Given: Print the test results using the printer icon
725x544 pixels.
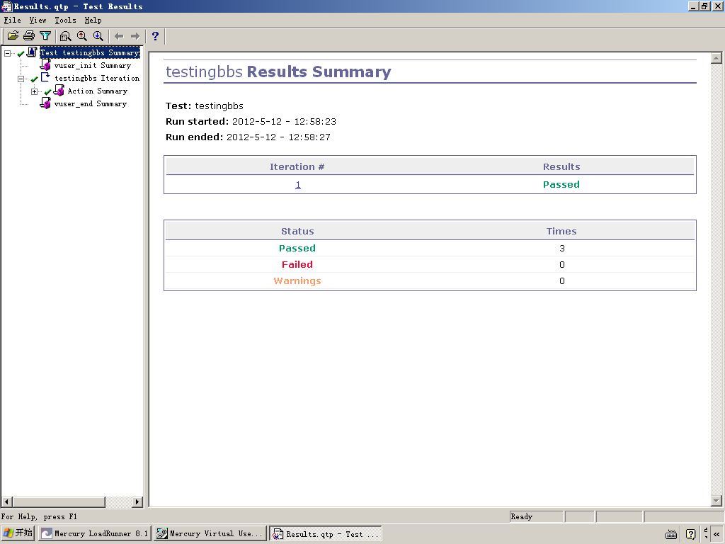Looking at the screenshot, I should tap(29, 35).
